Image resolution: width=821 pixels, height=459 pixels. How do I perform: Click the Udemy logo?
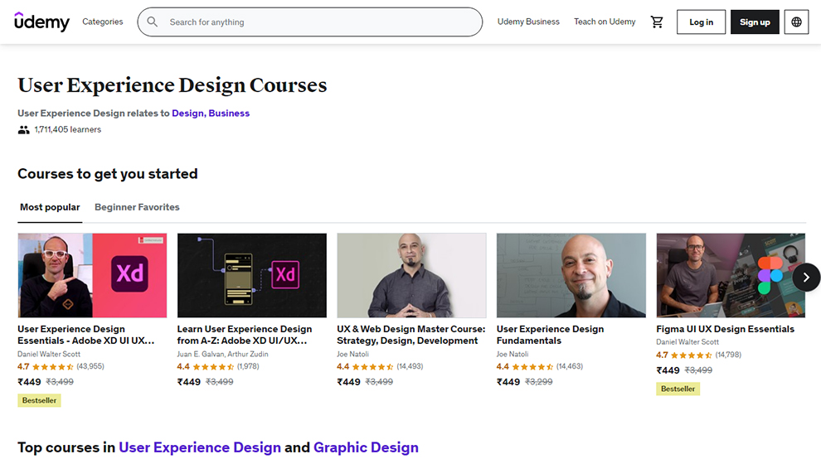click(x=41, y=22)
